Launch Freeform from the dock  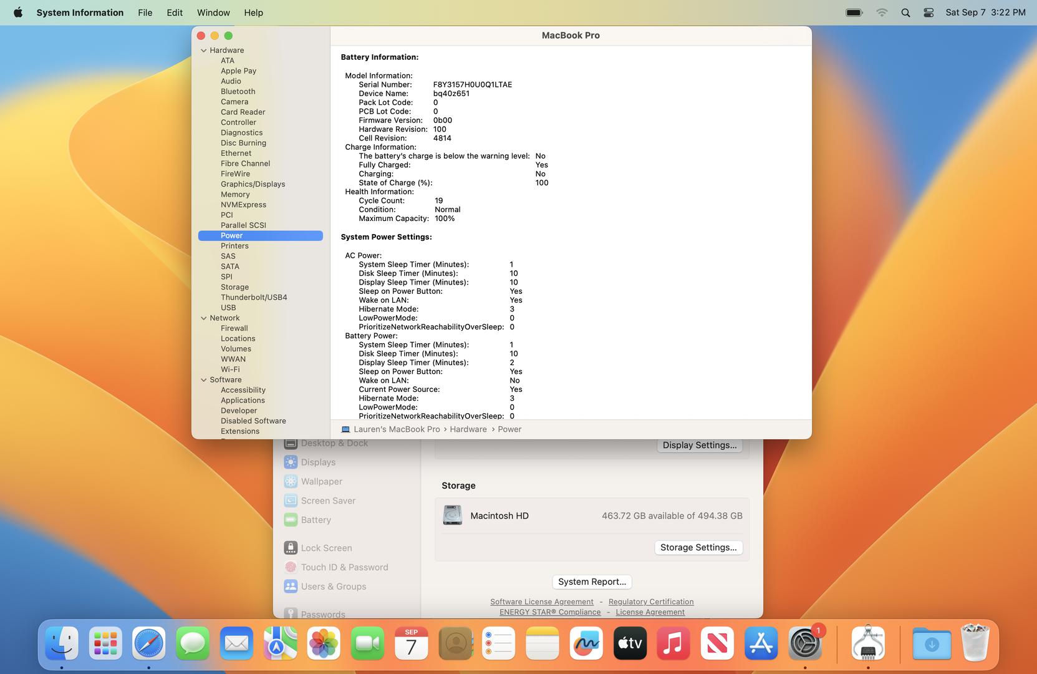[586, 643]
